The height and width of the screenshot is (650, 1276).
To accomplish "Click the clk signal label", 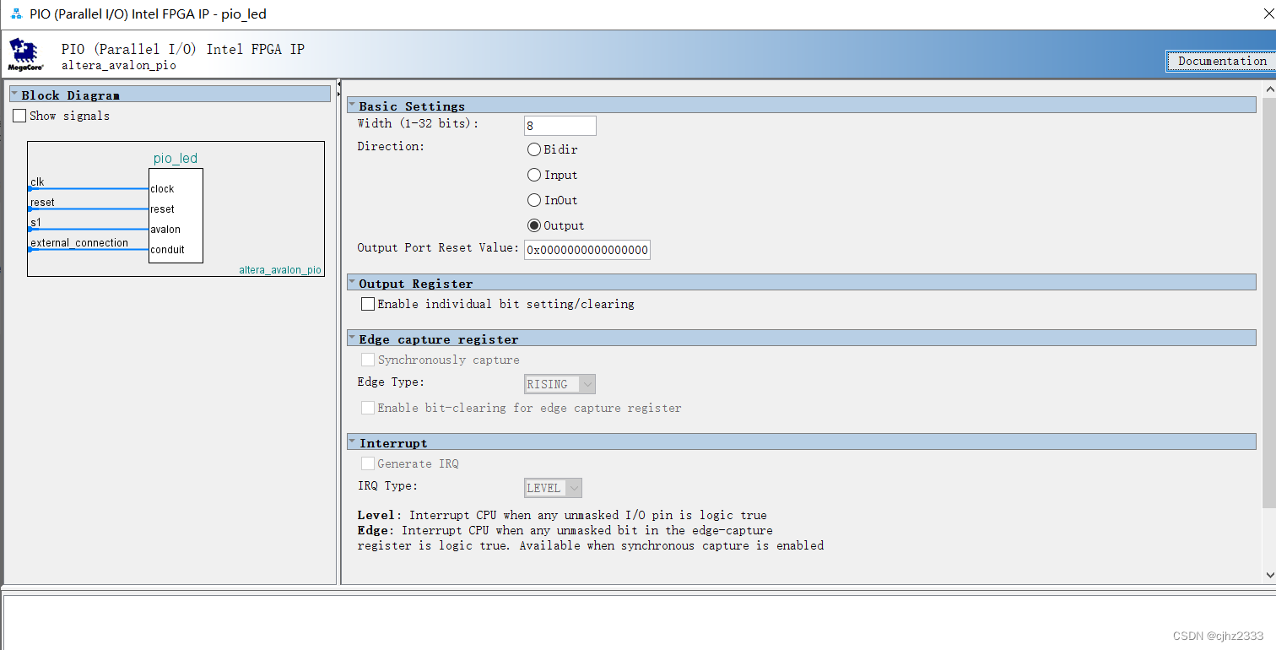I will tap(37, 182).
